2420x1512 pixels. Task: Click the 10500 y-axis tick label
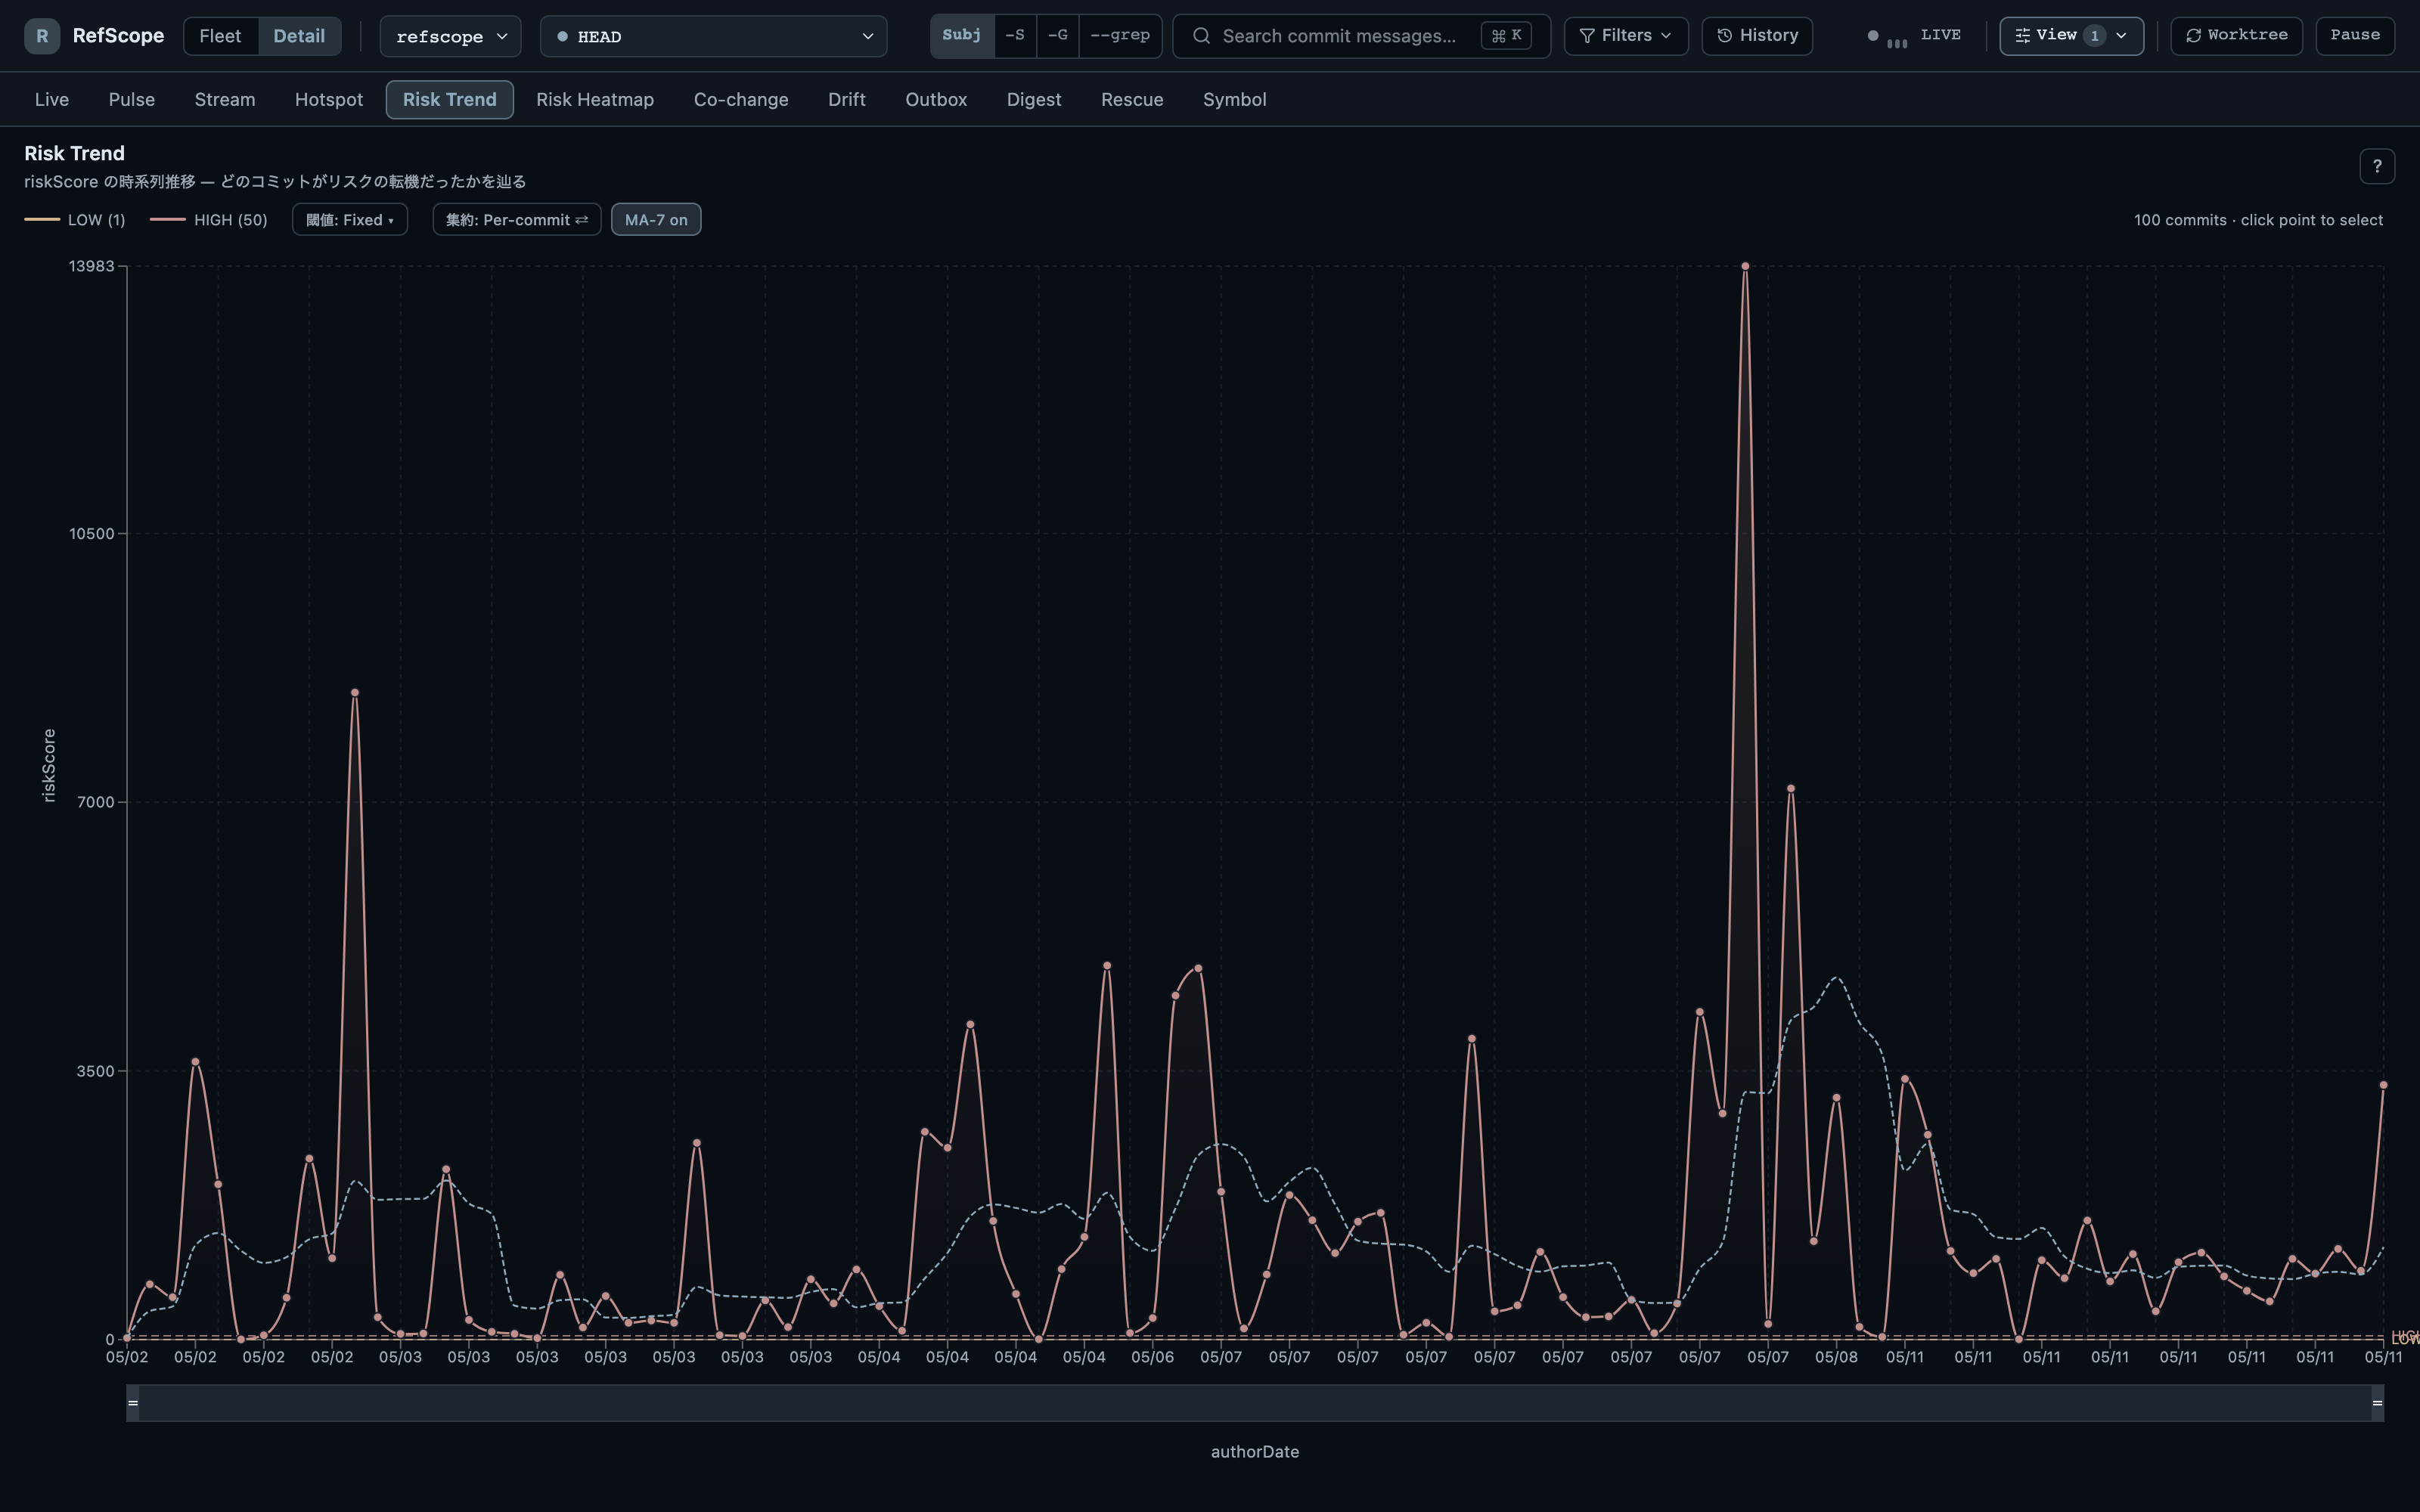coord(92,534)
